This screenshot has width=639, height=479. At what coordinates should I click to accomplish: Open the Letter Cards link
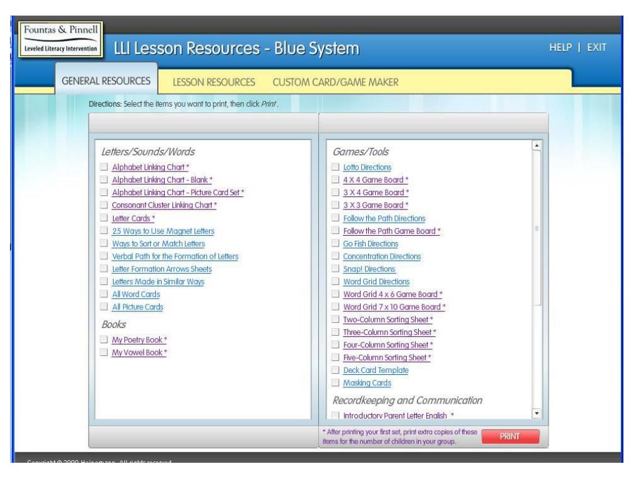pyautogui.click(x=134, y=218)
